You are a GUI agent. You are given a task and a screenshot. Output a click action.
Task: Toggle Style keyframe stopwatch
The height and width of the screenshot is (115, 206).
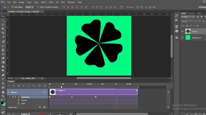pyautogui.click(x=19, y=103)
